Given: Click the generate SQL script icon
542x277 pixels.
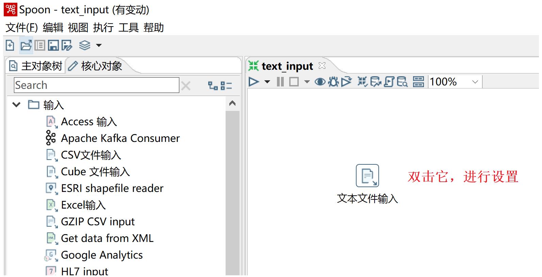Looking at the screenshot, I should [389, 82].
